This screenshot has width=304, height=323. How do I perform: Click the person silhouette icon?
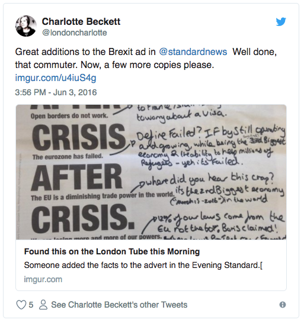coord(43,305)
